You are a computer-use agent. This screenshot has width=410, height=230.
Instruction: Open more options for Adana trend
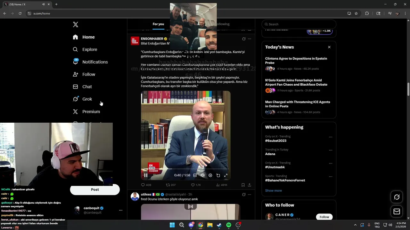point(331,150)
